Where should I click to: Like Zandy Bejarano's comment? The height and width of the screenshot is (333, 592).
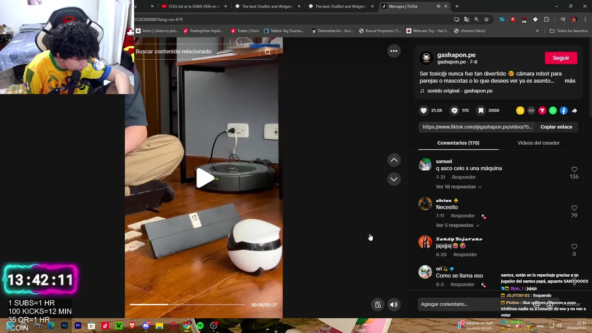click(x=574, y=247)
